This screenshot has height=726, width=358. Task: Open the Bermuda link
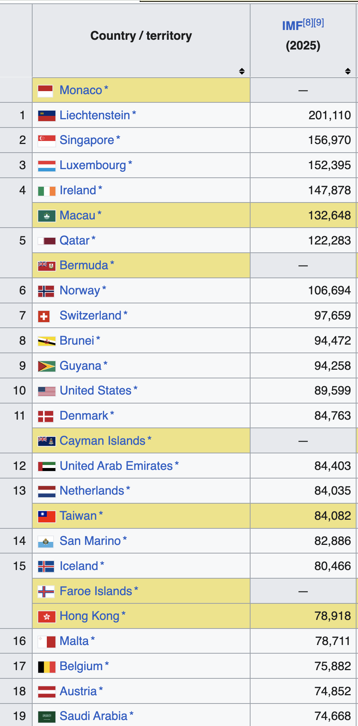click(x=84, y=265)
